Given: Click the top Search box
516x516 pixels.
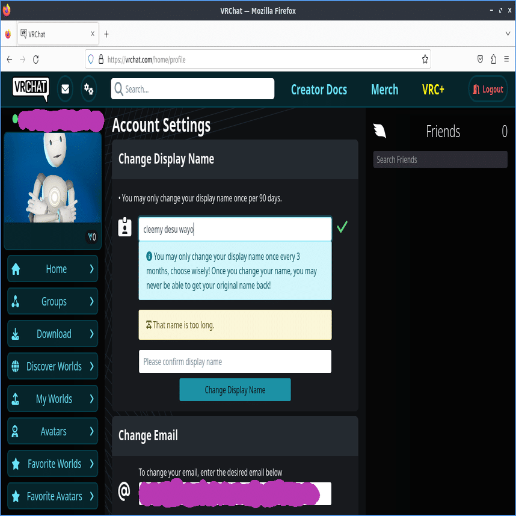Looking at the screenshot, I should tap(192, 89).
